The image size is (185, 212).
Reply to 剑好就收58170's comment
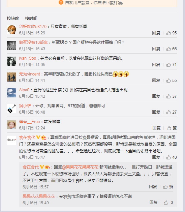point(156,33)
